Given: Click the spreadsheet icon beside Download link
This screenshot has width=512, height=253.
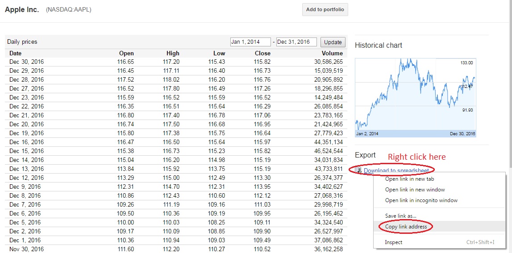Looking at the screenshot, I should [x=358, y=170].
